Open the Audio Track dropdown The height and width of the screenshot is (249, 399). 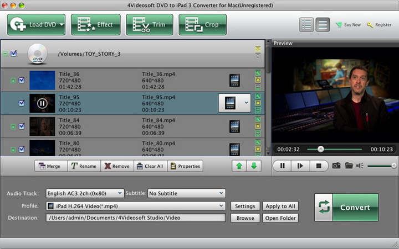point(84,193)
